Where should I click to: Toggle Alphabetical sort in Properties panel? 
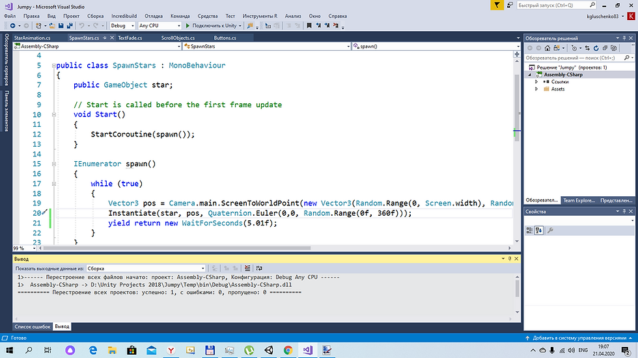(539, 230)
